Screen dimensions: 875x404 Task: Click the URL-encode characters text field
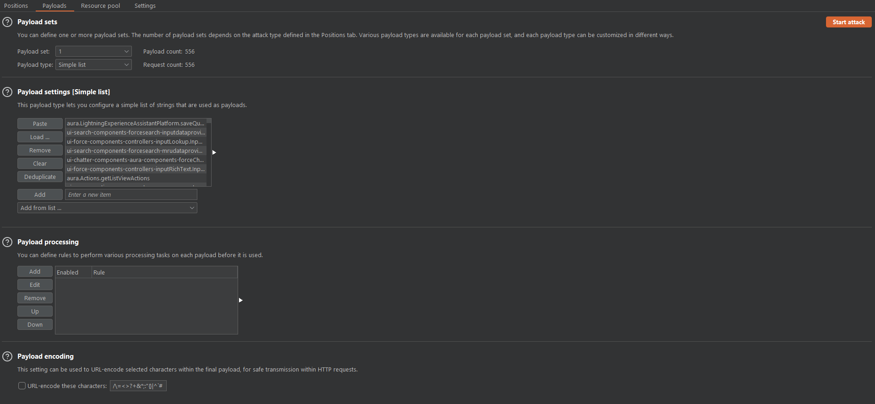point(138,386)
